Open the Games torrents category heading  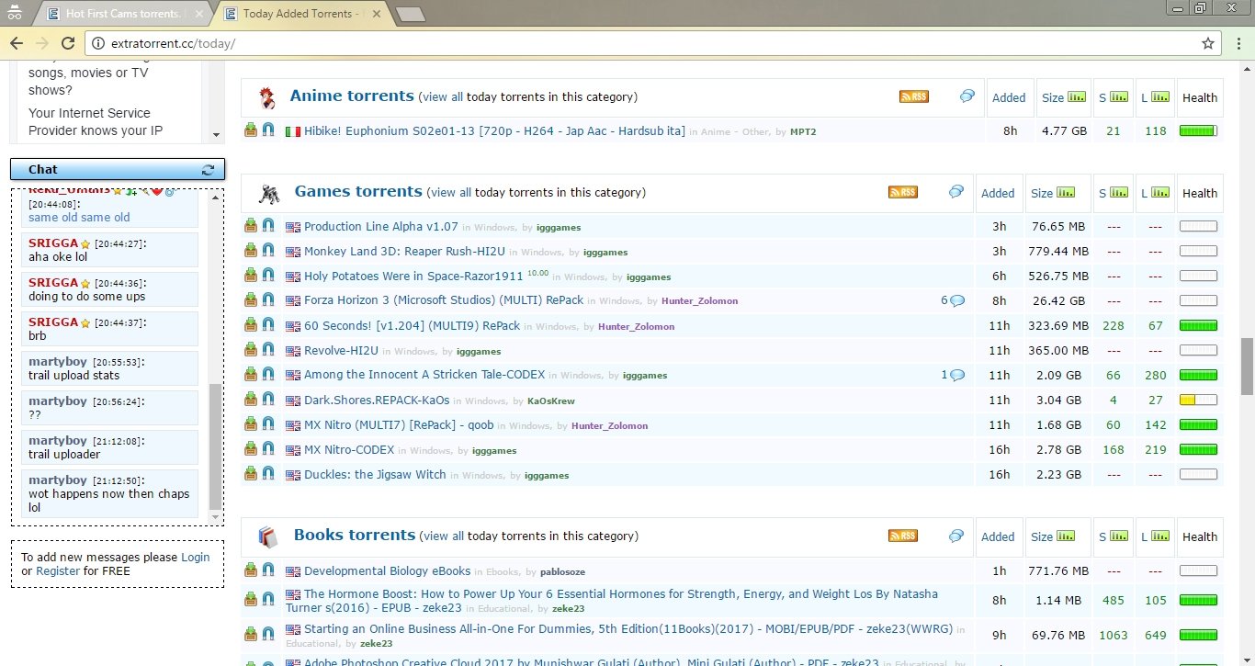pos(358,191)
